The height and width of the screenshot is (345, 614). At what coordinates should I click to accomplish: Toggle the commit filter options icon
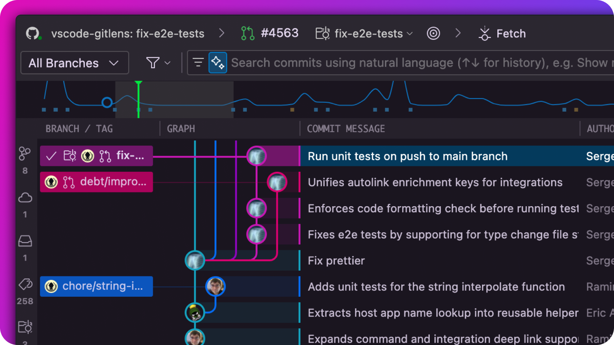pos(197,62)
